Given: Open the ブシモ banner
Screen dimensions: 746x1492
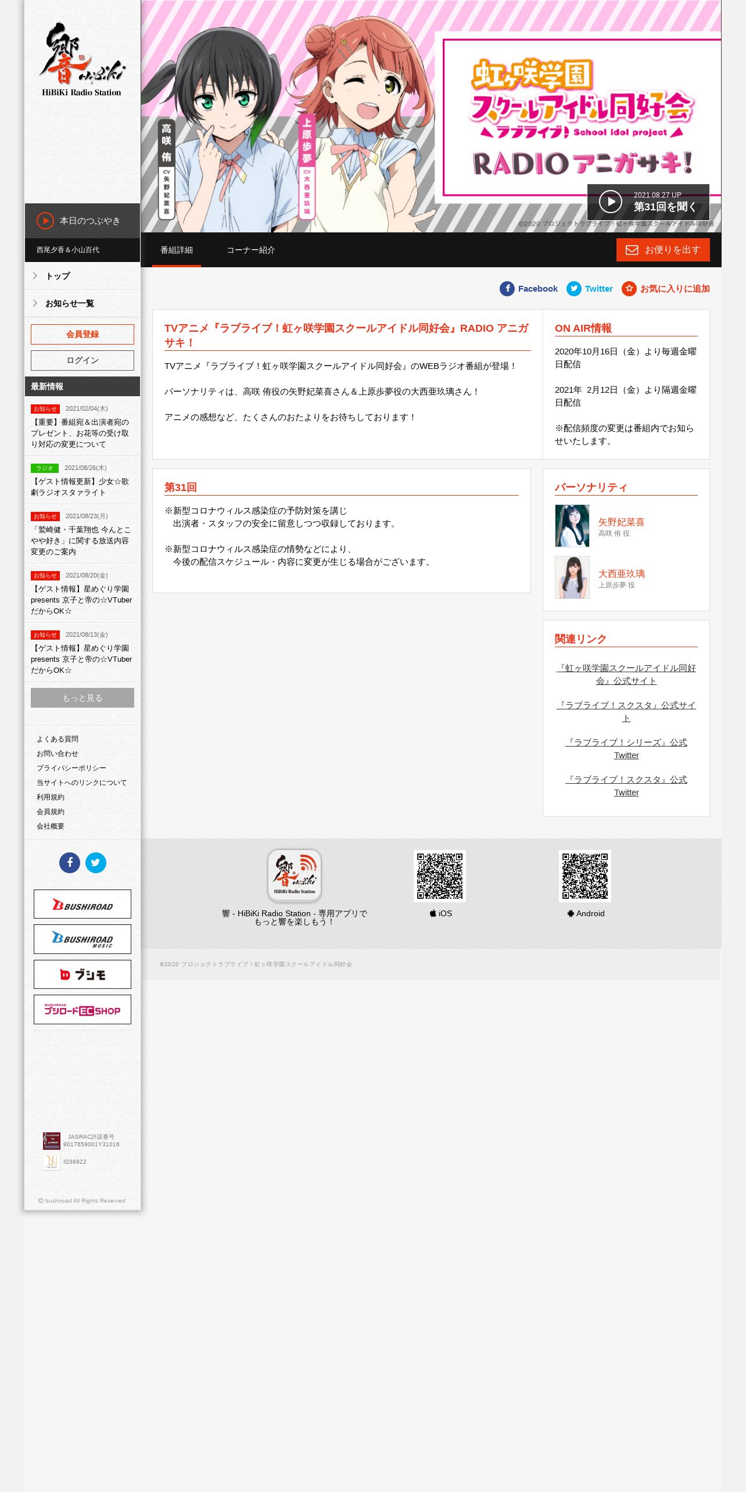Looking at the screenshot, I should pyautogui.click(x=83, y=974).
